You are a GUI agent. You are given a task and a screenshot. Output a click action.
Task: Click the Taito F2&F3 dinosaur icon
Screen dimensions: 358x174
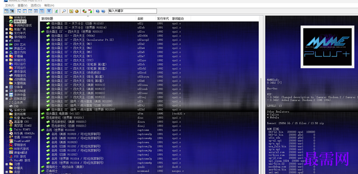[x=11, y=130]
